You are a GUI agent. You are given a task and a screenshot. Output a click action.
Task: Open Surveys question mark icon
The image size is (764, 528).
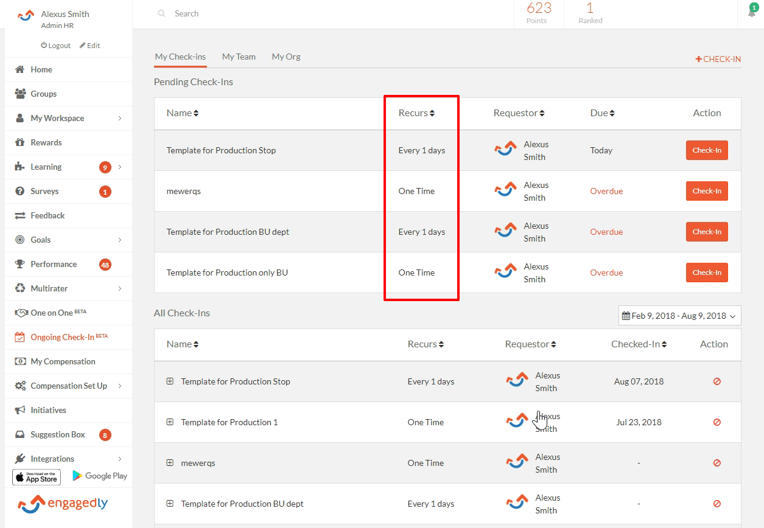[20, 191]
